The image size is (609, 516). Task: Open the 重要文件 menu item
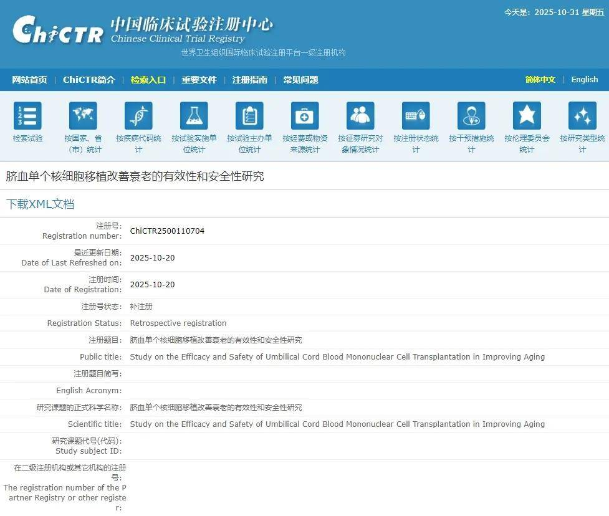(x=199, y=80)
